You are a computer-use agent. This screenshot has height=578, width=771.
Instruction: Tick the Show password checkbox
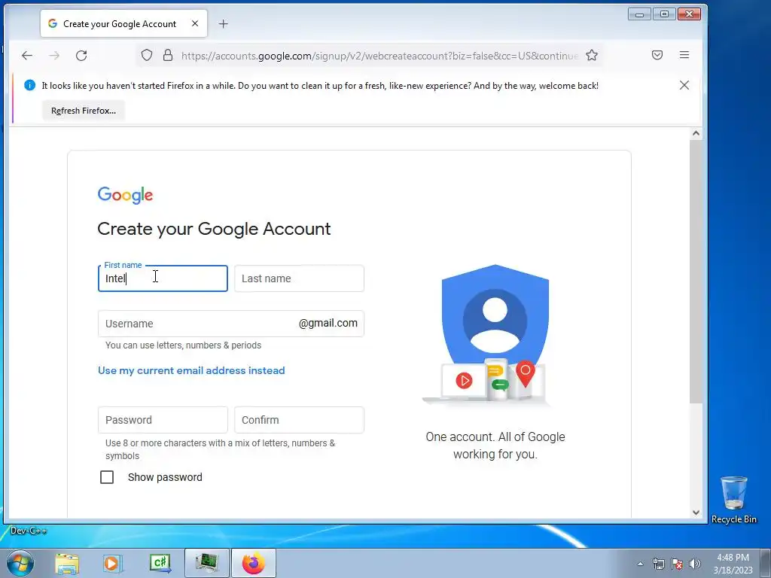pos(107,477)
